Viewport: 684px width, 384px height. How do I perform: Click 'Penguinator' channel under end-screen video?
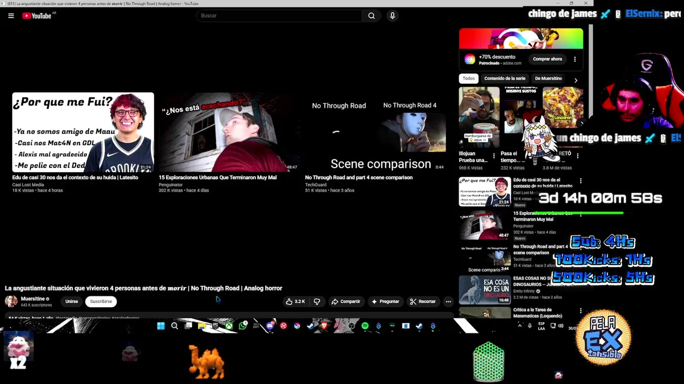coord(170,185)
